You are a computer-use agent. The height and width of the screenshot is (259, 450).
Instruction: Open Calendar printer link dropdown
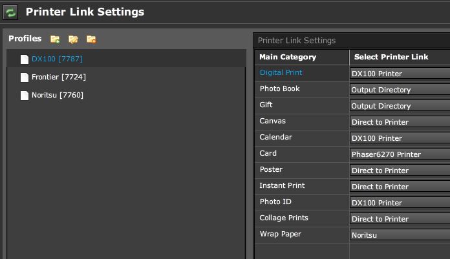point(400,138)
